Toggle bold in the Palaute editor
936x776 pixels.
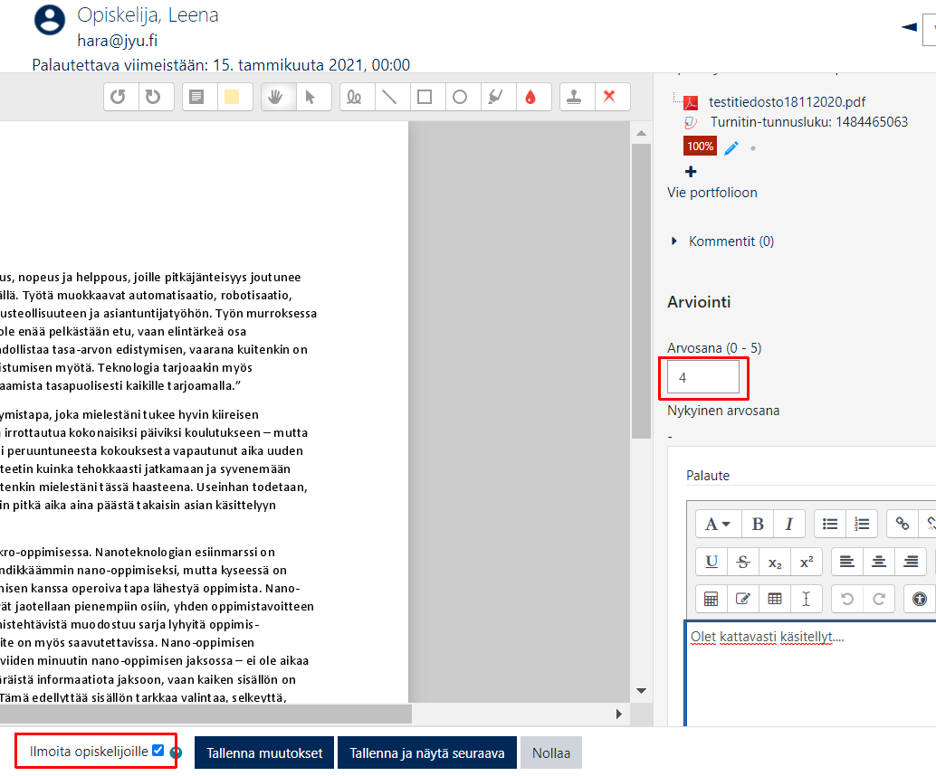click(758, 524)
